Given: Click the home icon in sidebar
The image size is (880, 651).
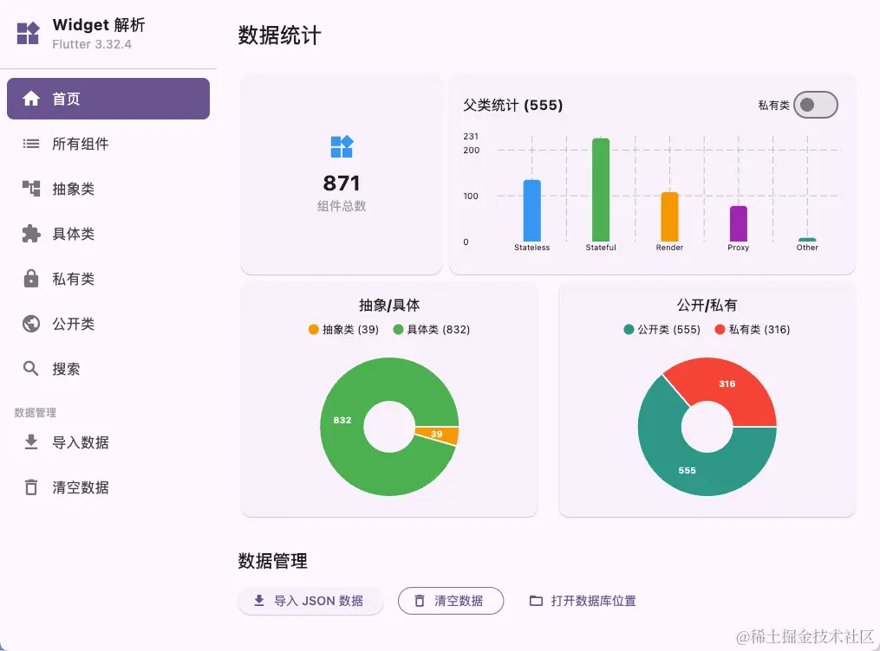Looking at the screenshot, I should tap(31, 99).
